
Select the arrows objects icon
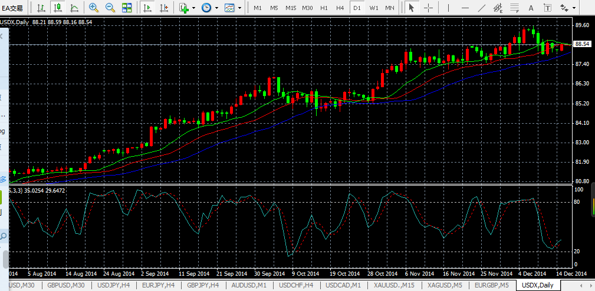[564, 8]
